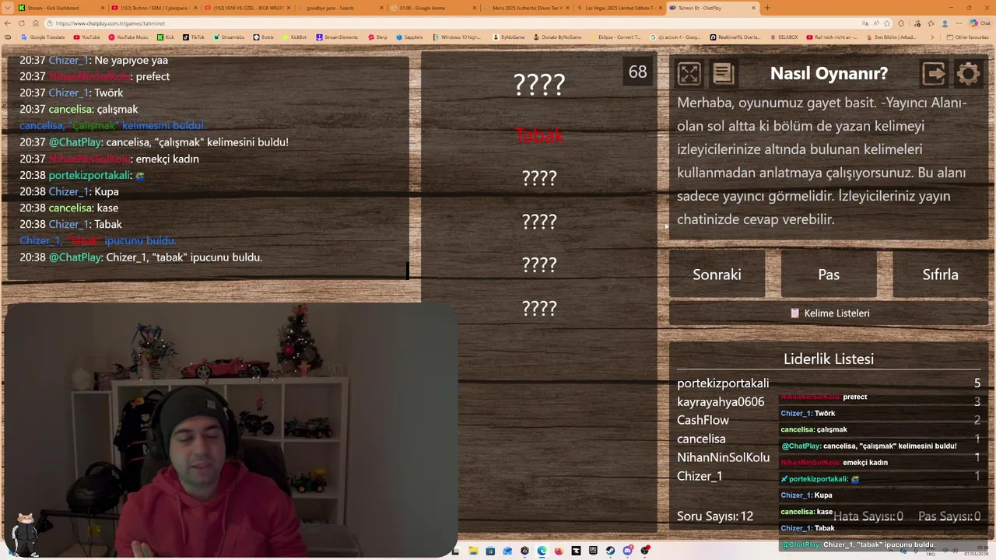Click the Pas button
The width and height of the screenshot is (996, 560).
coord(829,275)
